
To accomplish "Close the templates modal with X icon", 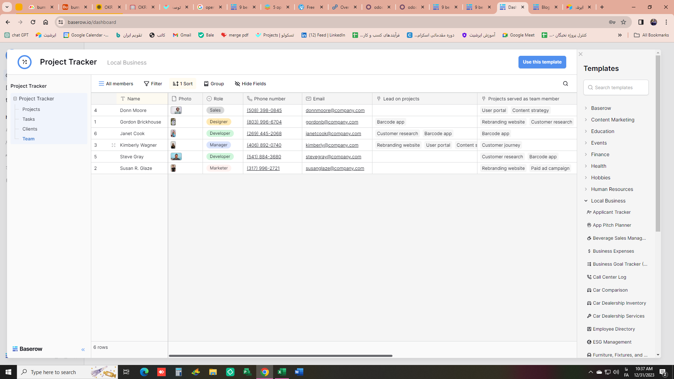I will point(581,54).
